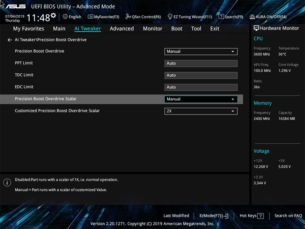
Task: Click the EDC Limit Auto field
Action: click(201, 87)
